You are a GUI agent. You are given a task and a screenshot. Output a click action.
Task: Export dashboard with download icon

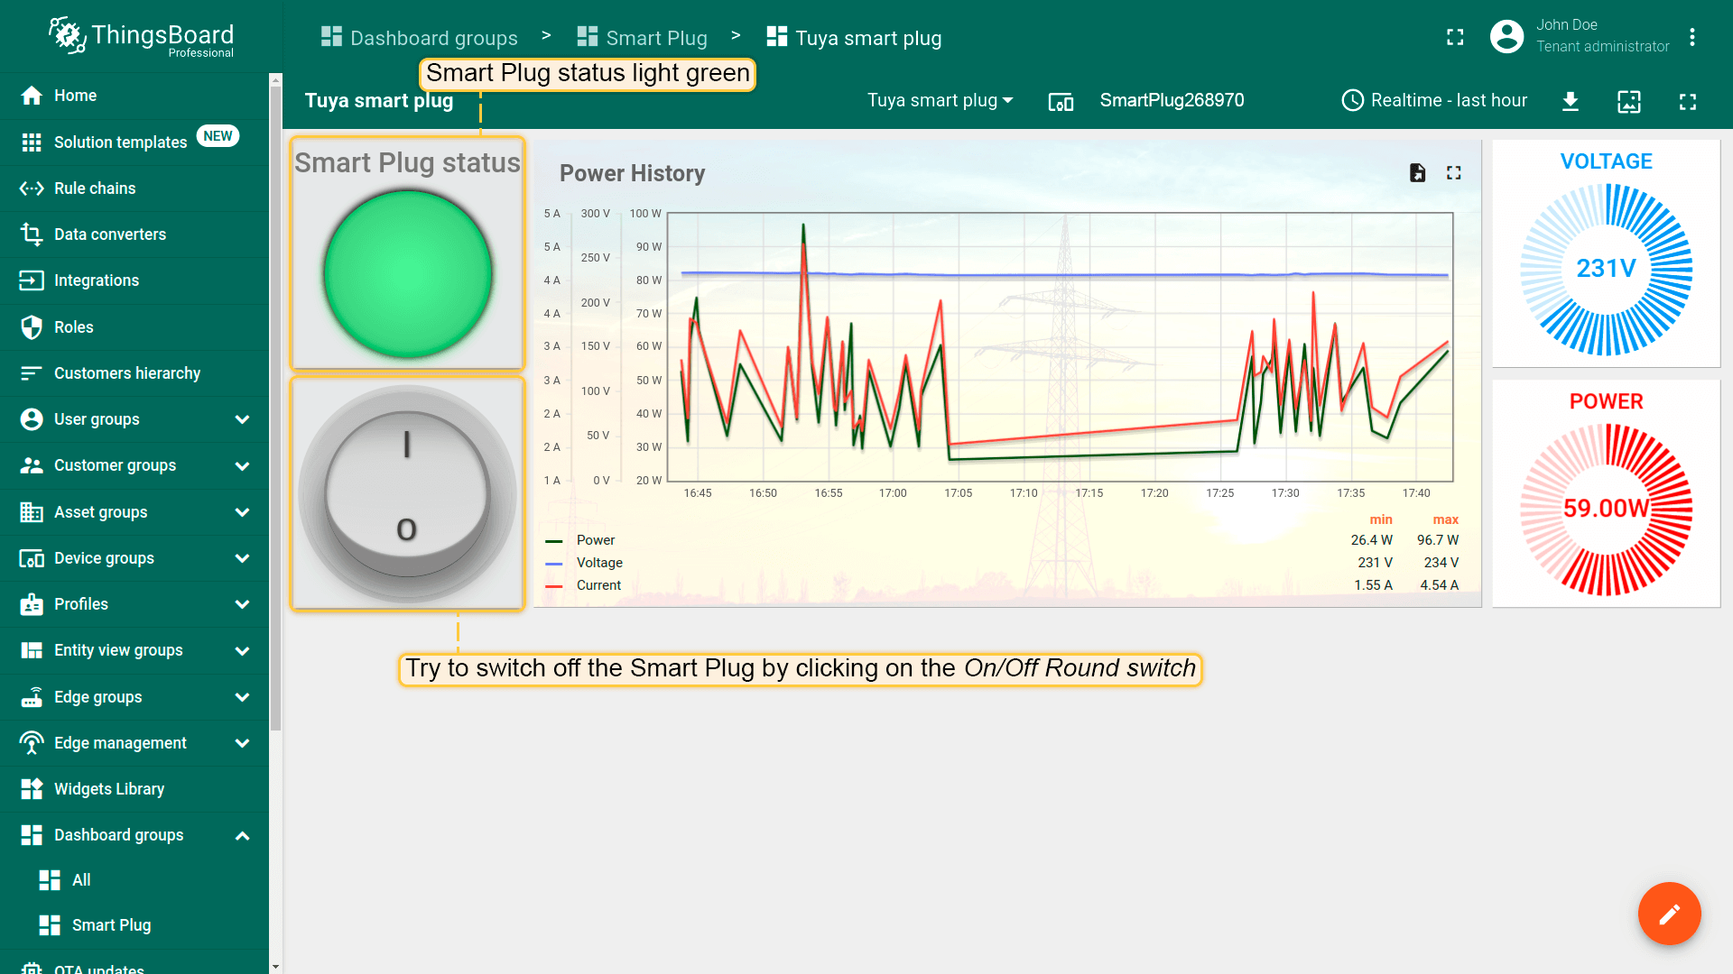(x=1571, y=101)
